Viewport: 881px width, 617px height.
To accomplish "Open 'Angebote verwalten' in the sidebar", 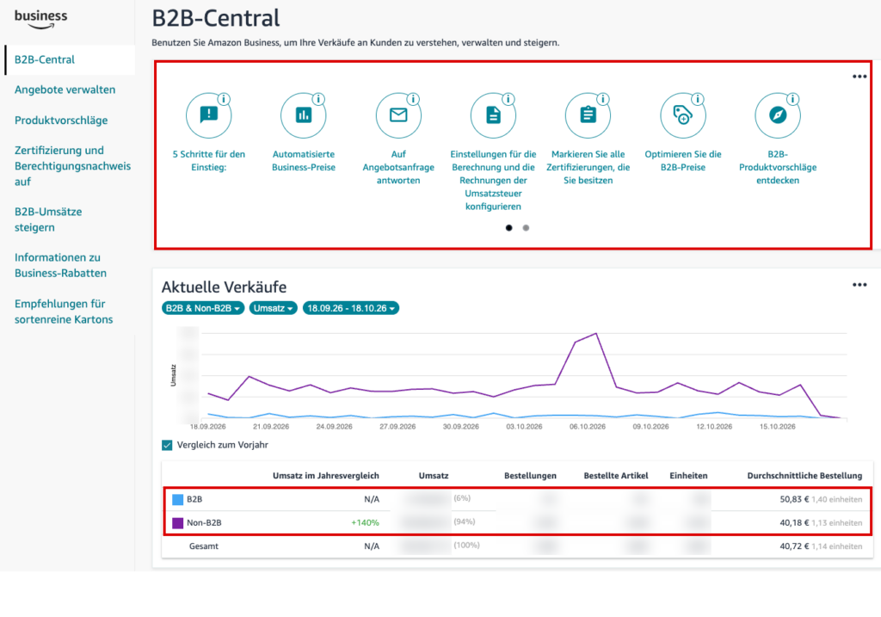I will 65,89.
